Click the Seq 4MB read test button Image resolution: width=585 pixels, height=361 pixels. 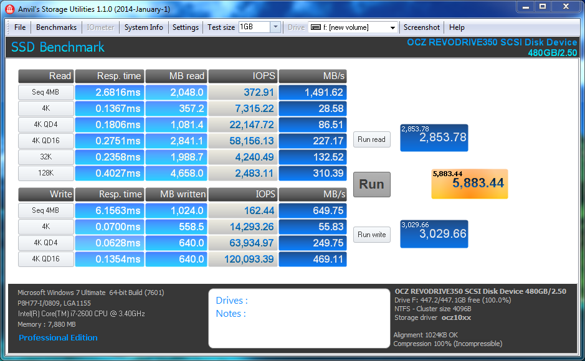pyautogui.click(x=46, y=92)
